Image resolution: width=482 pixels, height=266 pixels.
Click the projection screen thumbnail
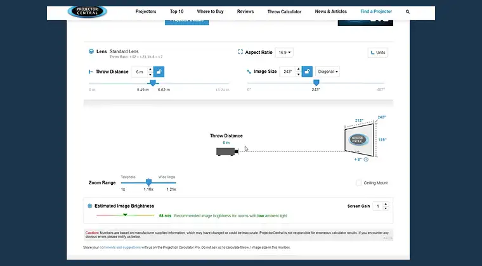[x=359, y=138]
